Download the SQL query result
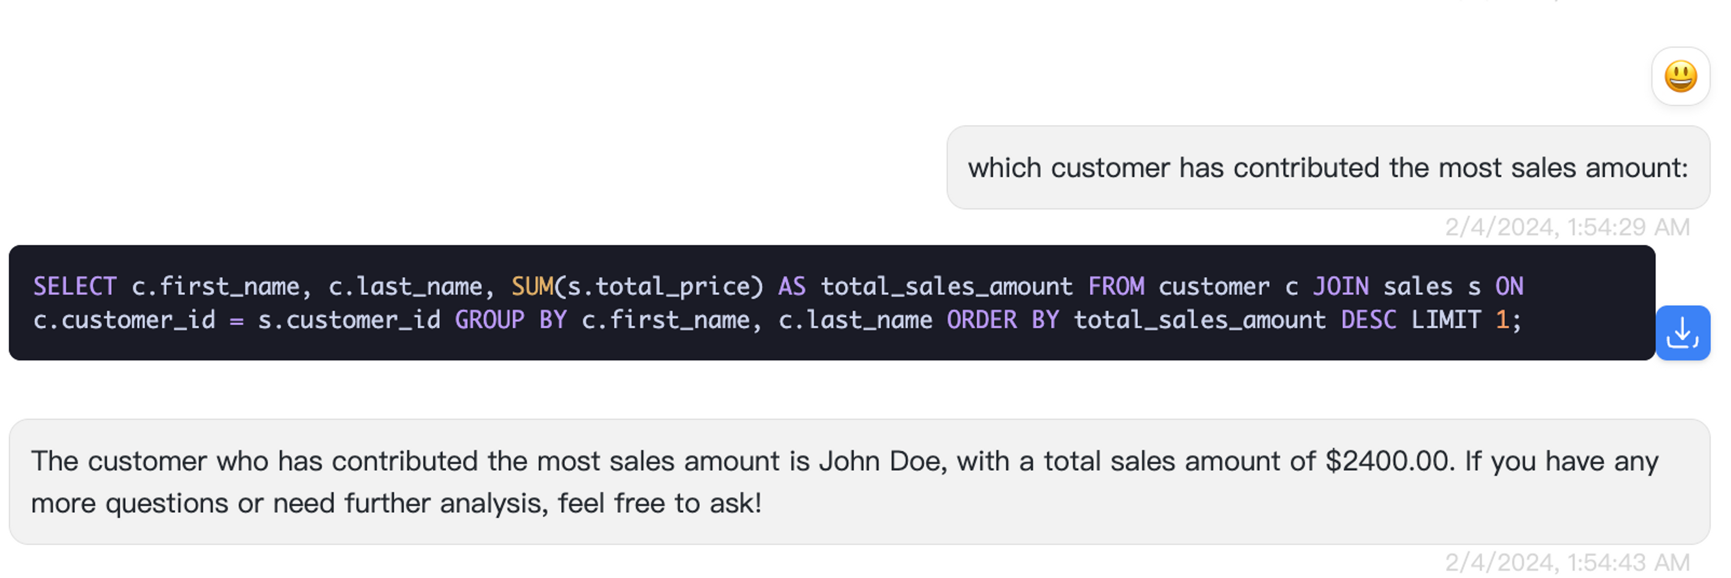 [x=1682, y=333]
